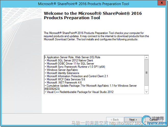Select 'Microsoft ODBC Driver 11 for SQL Server'

click(x=69, y=64)
